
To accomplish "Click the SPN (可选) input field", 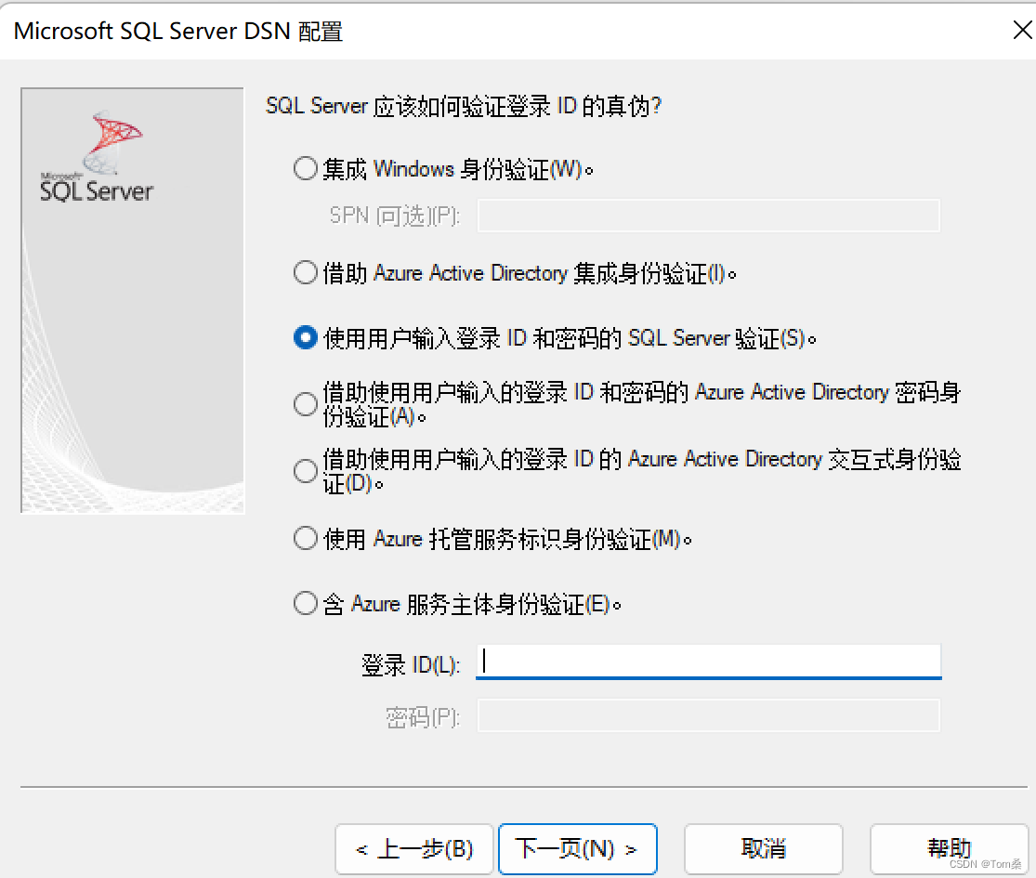I will 708,216.
